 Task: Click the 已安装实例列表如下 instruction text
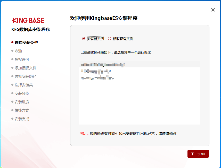116,52
